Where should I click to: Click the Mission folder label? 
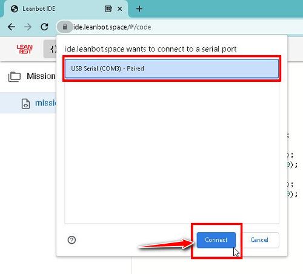tap(41, 76)
